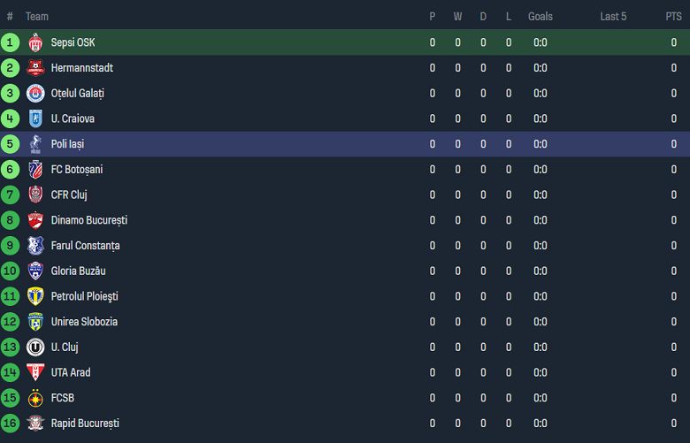This screenshot has height=443, width=690.
Task: Click the Petrolul Ploiești team crest
Action: pos(35,296)
